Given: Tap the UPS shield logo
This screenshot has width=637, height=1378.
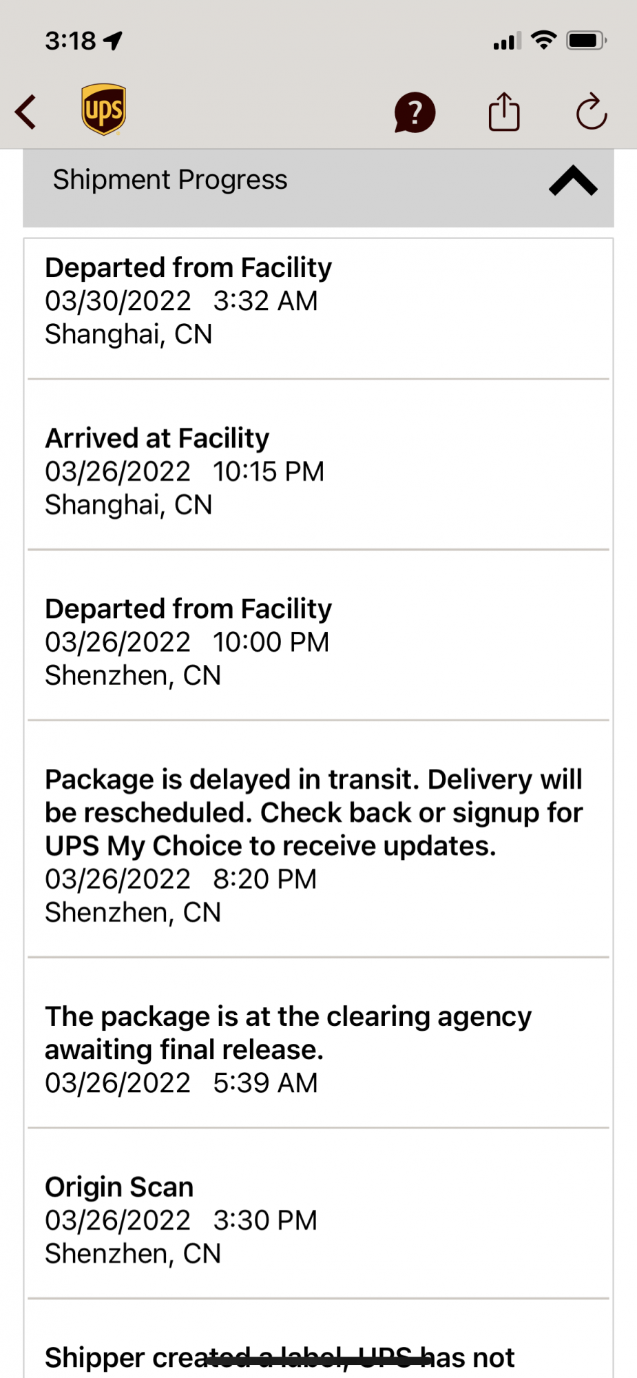Looking at the screenshot, I should [103, 110].
